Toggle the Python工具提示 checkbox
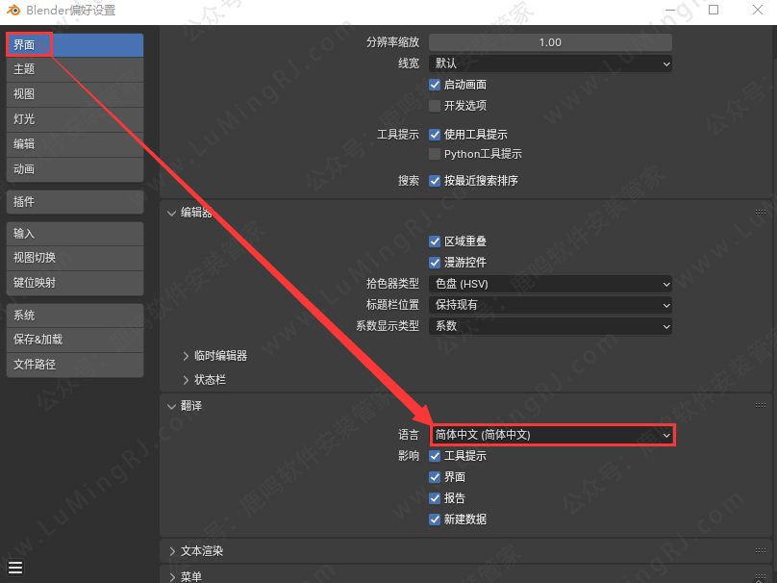 point(435,154)
